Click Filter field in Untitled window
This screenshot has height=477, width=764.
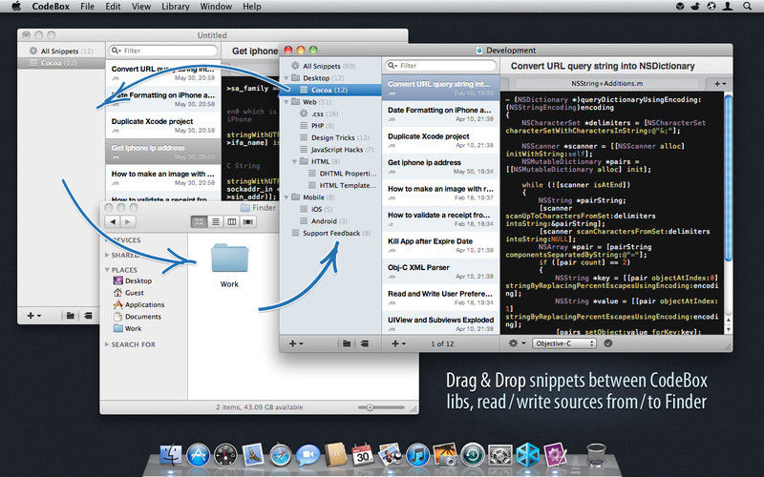(x=163, y=51)
